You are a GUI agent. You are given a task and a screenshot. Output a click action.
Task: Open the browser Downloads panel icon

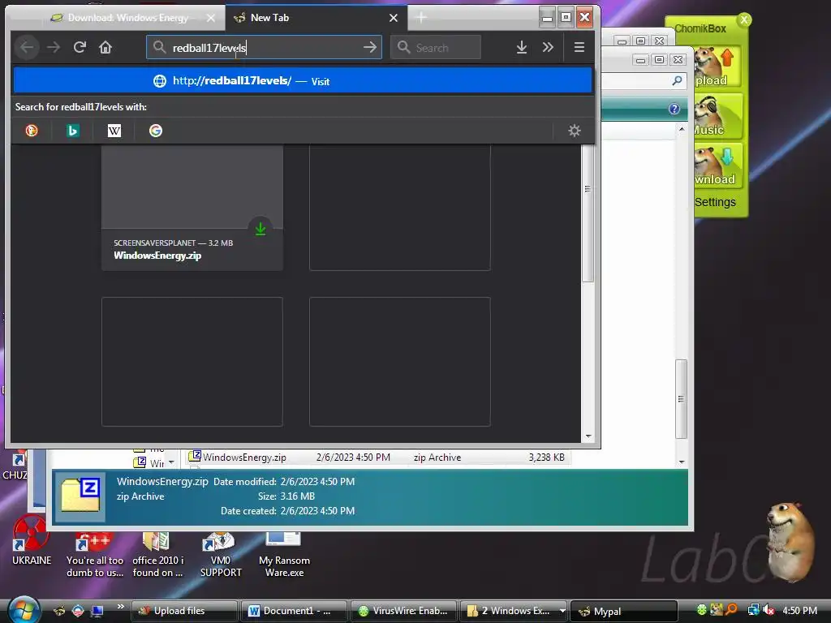[522, 48]
